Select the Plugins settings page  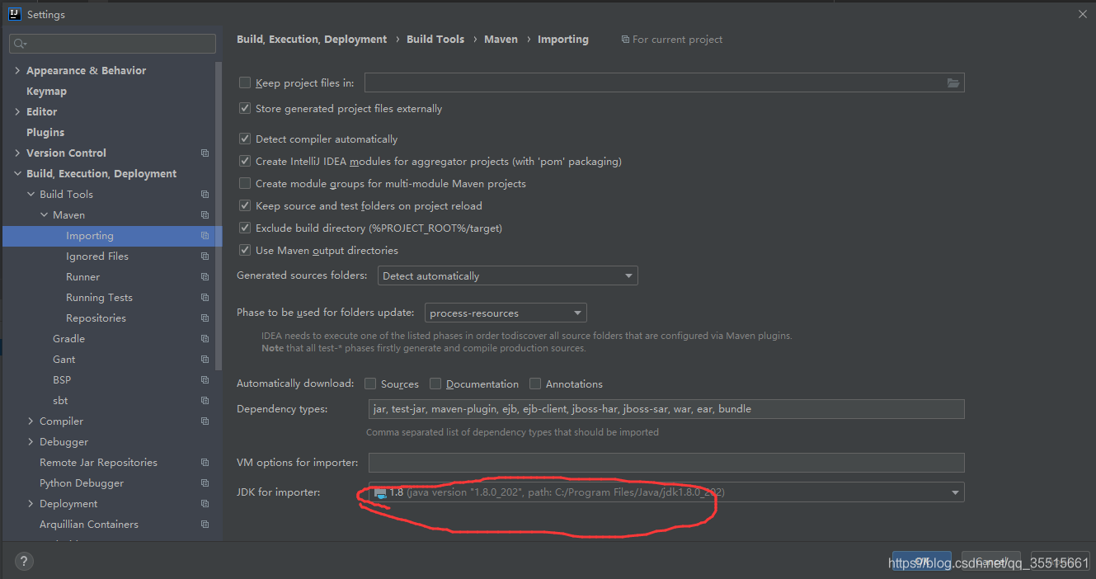pyautogui.click(x=45, y=132)
